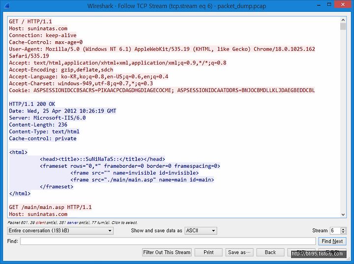Click the 'Content-Type: text/html' line
This screenshot has width=354, height=264.
coord(44,132)
